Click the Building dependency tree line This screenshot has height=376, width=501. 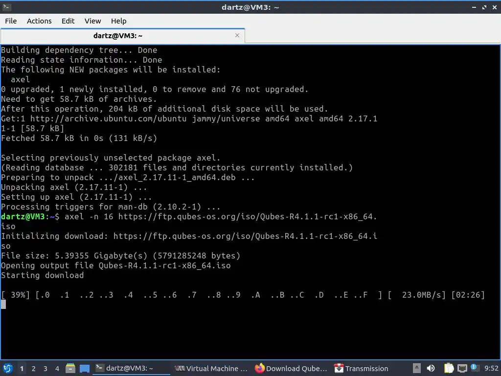tap(79, 50)
